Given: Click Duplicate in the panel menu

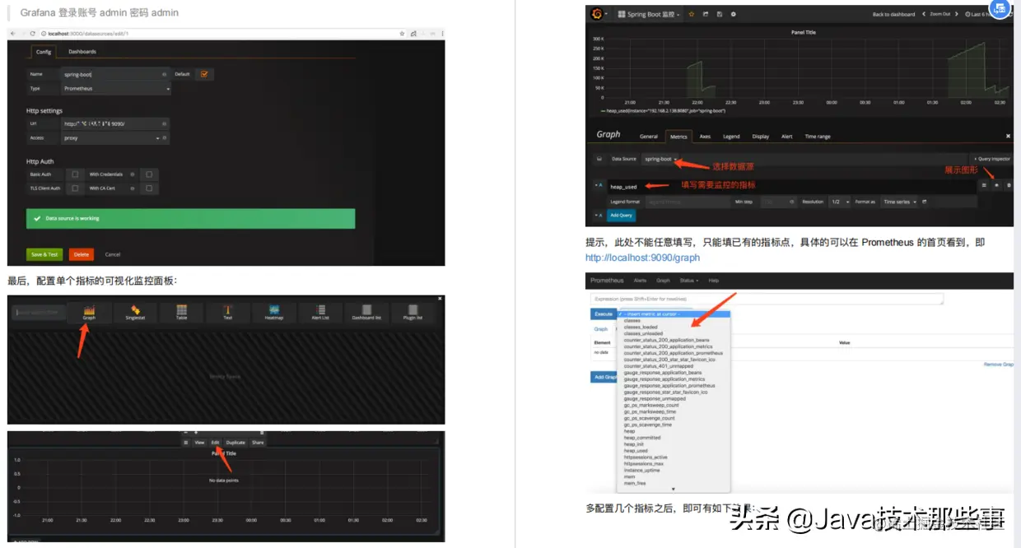Looking at the screenshot, I should (x=235, y=443).
